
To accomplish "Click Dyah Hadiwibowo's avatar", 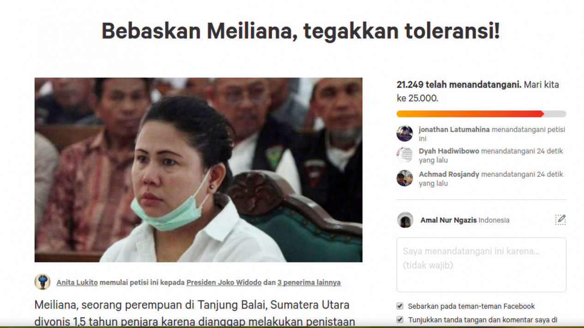I will click(x=405, y=155).
